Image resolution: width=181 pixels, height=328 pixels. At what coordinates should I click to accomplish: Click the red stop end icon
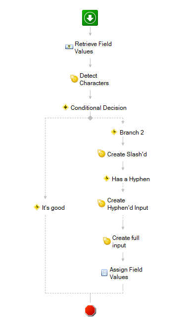[90, 310]
